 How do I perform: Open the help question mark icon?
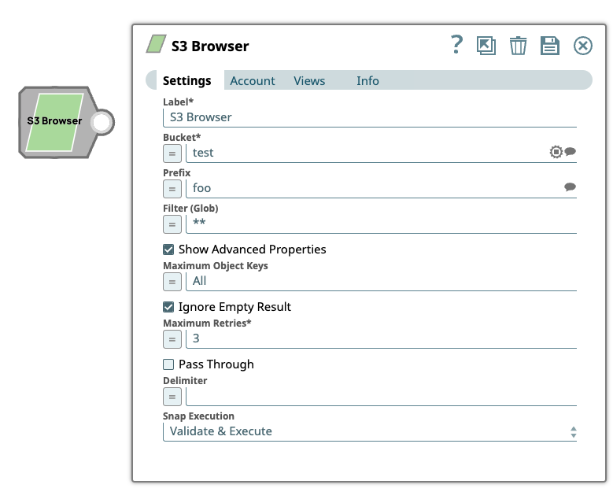point(456,45)
